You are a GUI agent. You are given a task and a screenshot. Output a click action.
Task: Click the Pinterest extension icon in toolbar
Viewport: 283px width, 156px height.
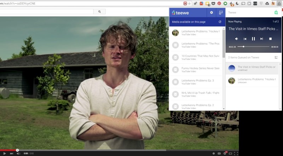[x=219, y=3]
